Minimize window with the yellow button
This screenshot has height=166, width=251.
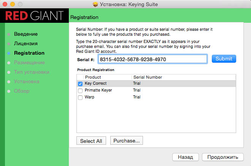[x=13, y=4]
